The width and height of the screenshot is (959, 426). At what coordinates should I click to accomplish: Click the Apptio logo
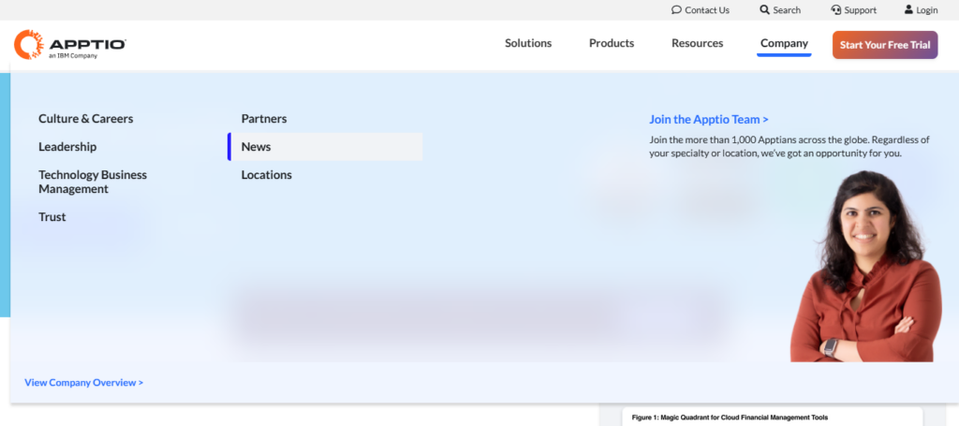pos(69,45)
